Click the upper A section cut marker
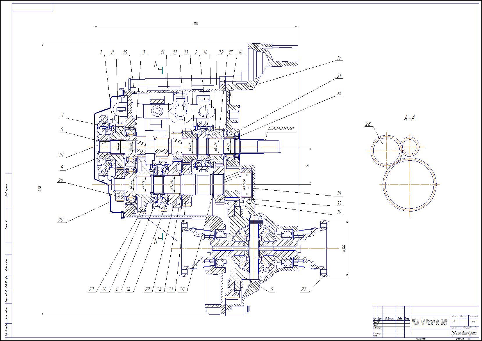The image size is (482, 341). (156, 65)
